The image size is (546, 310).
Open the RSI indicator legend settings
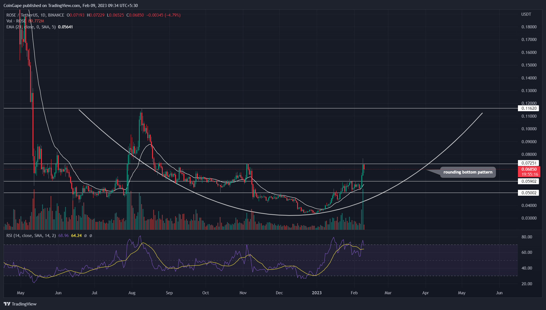click(x=31, y=236)
